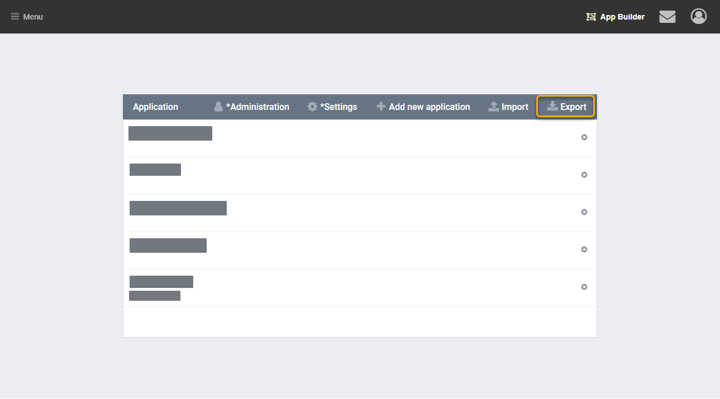This screenshot has height=399, width=720.
Task: Click Add new application
Action: [x=423, y=107]
